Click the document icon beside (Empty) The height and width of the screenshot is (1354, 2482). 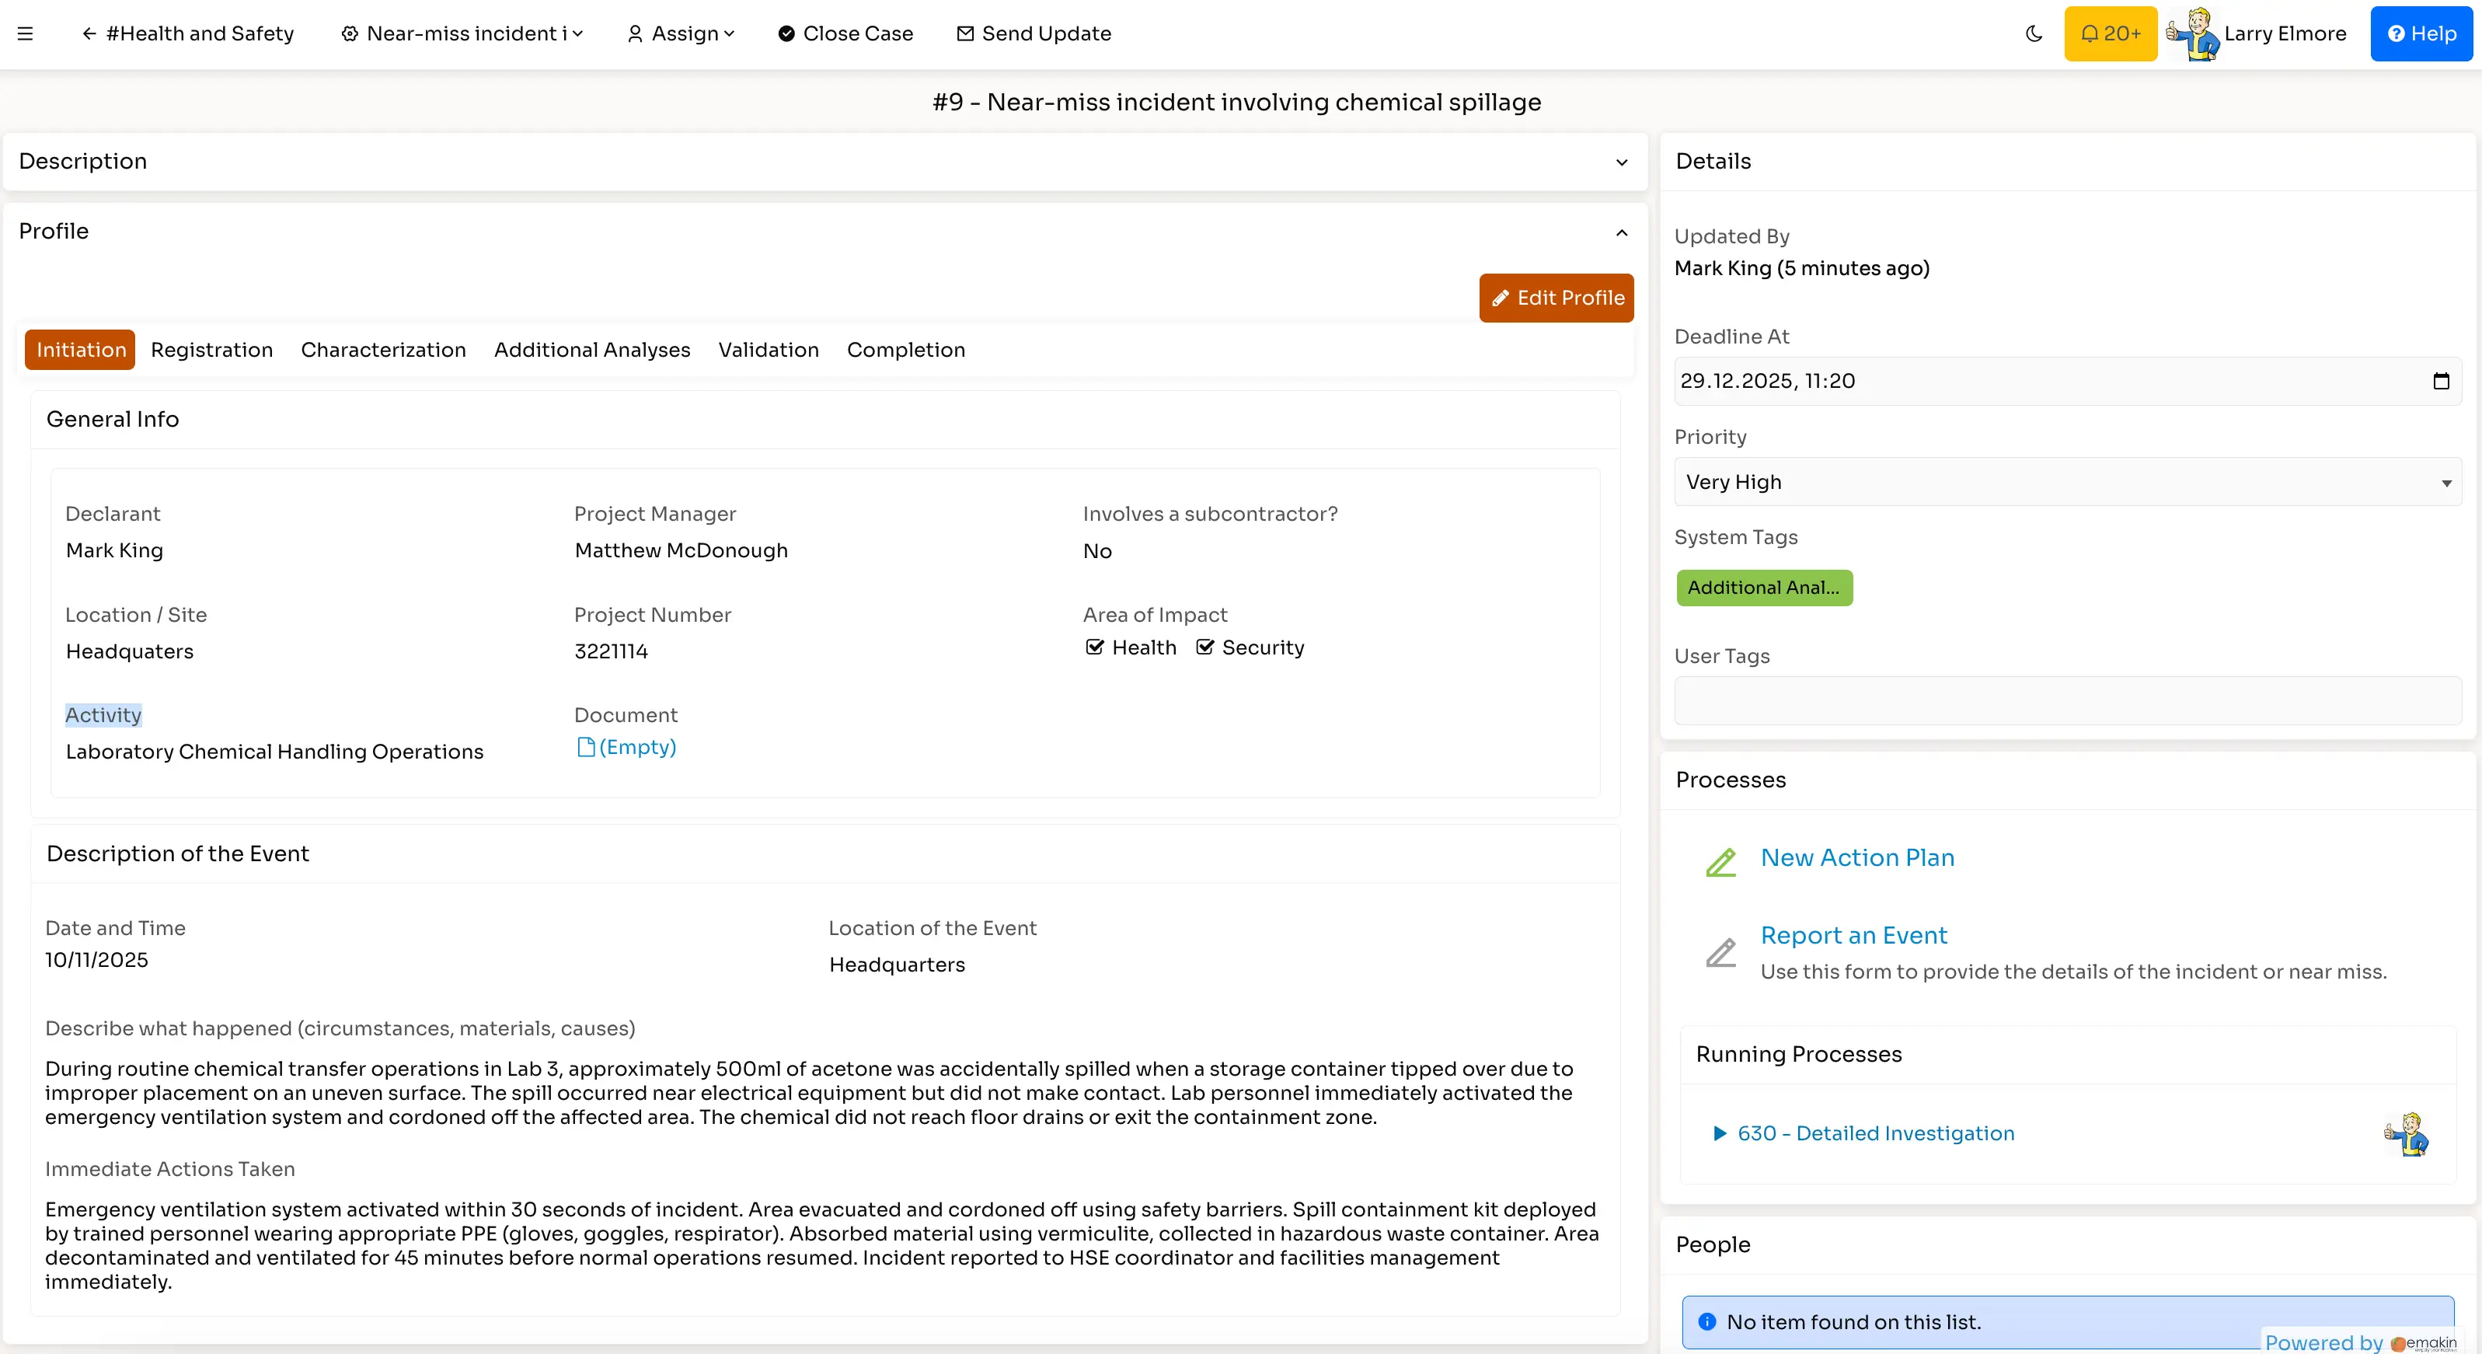point(586,748)
